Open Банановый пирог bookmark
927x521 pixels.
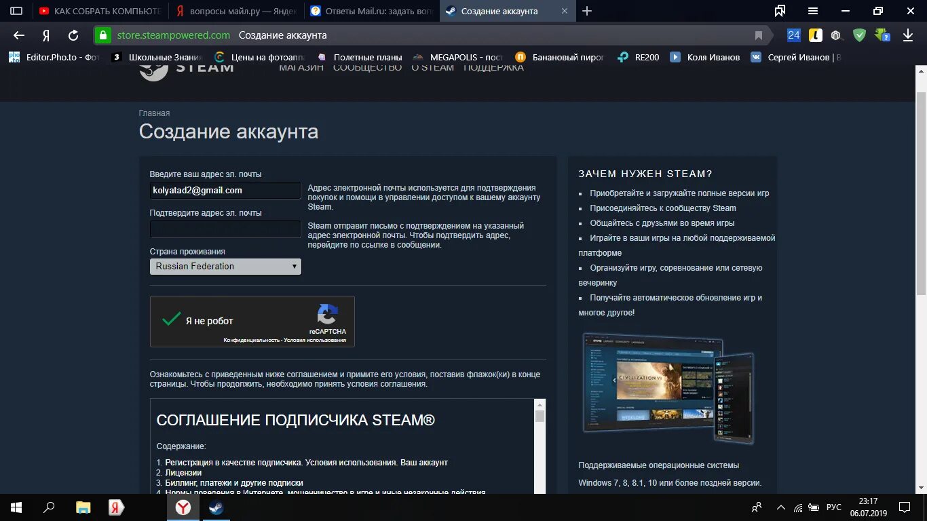[560, 57]
